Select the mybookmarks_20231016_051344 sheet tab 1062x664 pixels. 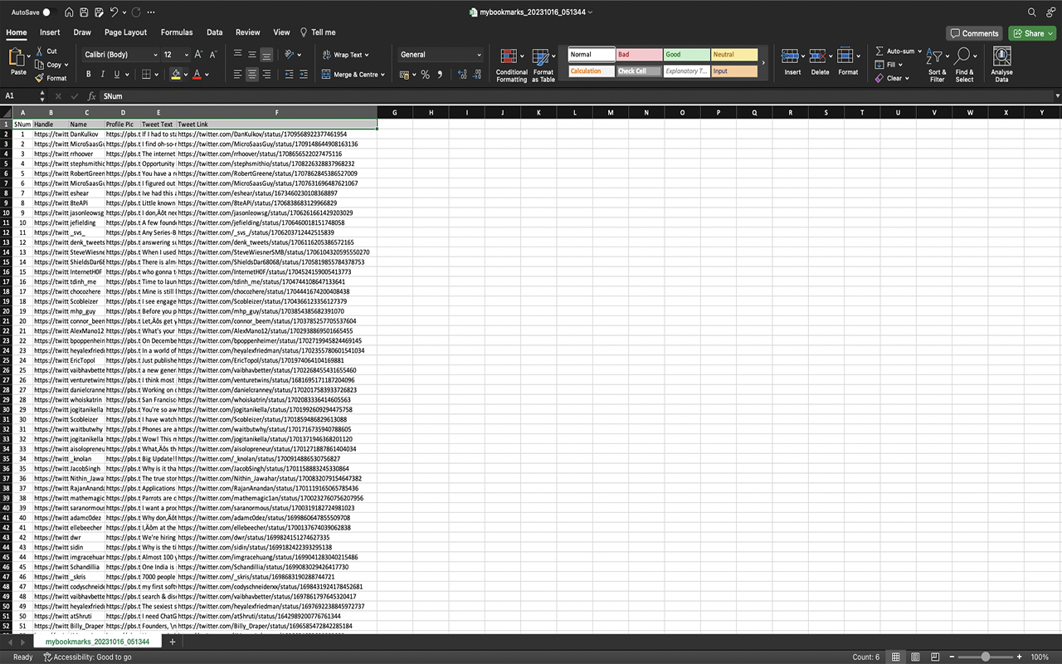97,642
